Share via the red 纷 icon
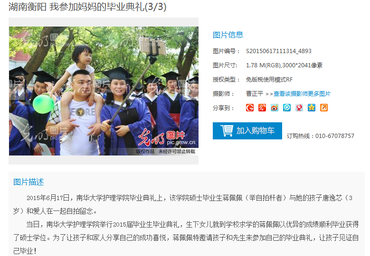The height and width of the screenshot is (256, 370). pos(262,108)
